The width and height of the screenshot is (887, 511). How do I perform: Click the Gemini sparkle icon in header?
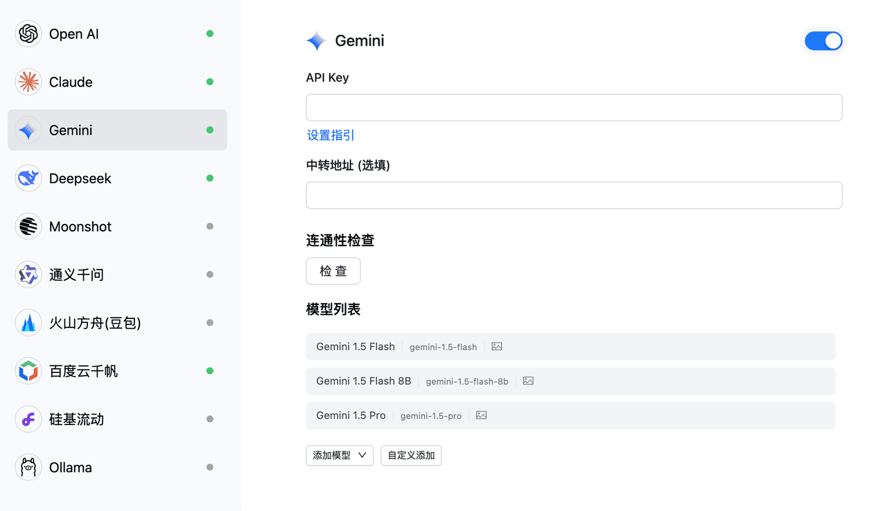pyautogui.click(x=317, y=41)
